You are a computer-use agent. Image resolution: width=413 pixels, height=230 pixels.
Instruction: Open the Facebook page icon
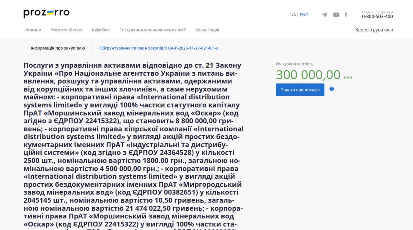(x=346, y=14)
